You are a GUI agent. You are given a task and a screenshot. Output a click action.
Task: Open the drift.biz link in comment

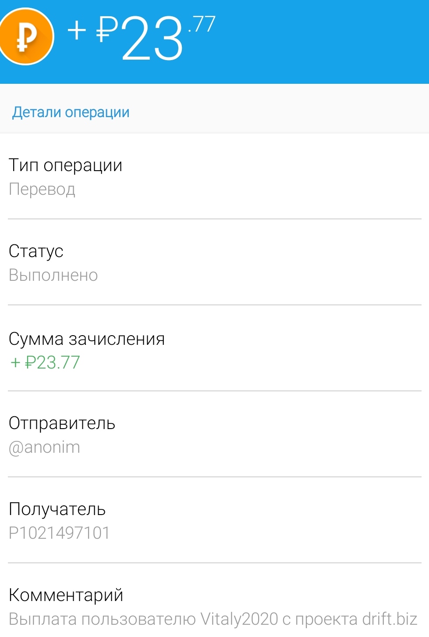coord(390,619)
